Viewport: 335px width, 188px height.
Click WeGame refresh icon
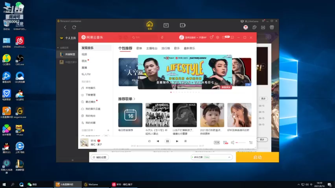coord(74,27)
